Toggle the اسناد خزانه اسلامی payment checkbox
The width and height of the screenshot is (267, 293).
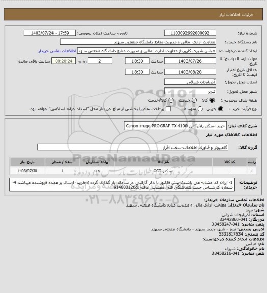(x=168, y=109)
